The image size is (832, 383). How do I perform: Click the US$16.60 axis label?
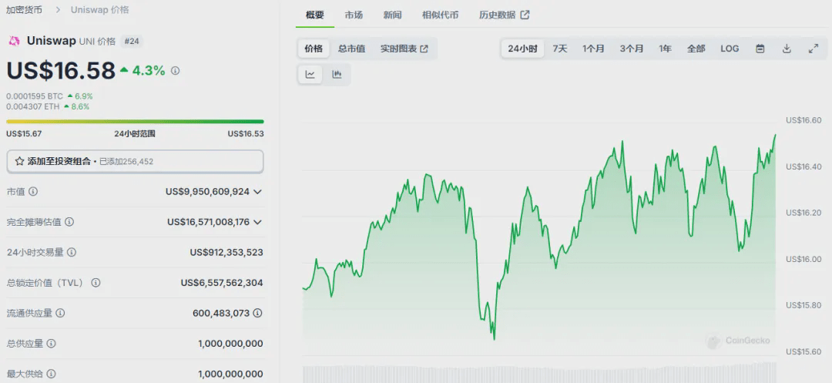pos(803,120)
